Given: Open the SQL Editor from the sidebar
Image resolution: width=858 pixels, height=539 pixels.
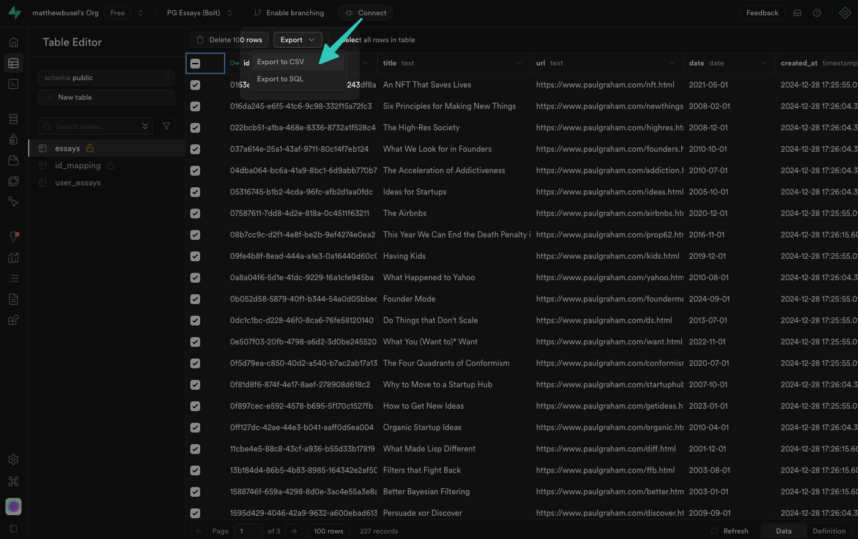Looking at the screenshot, I should pyautogui.click(x=13, y=84).
